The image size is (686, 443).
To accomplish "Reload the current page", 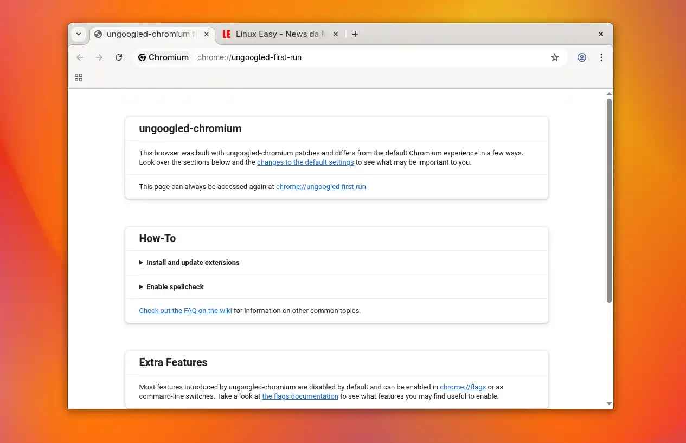I will (x=119, y=57).
